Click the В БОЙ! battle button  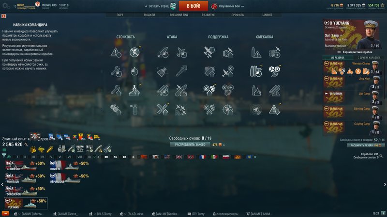(193, 6)
